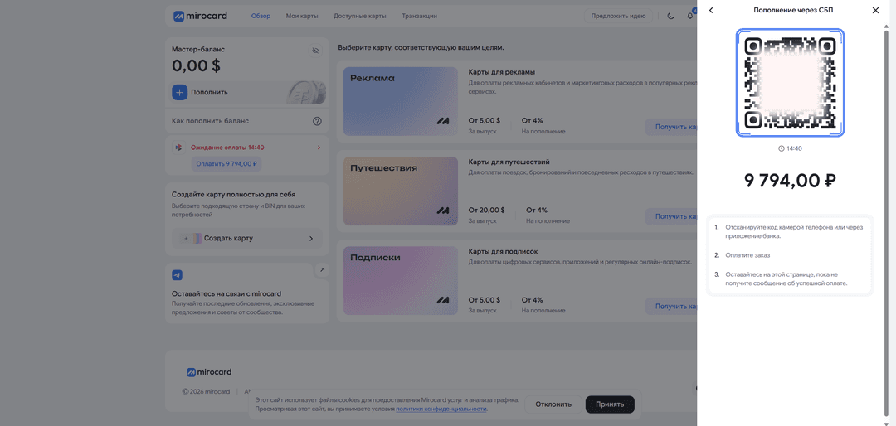This screenshot has height=426, width=896.
Task: Click the СБП icon beside Ожидание оплаты
Action: point(179,148)
